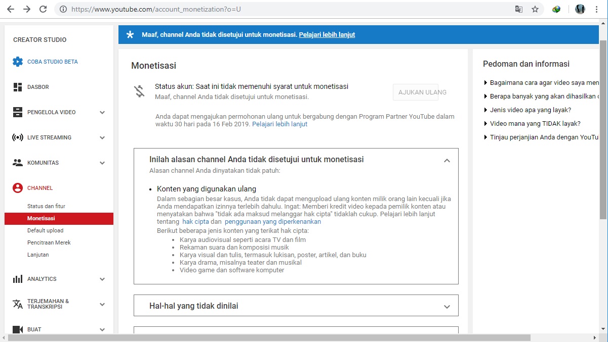Select Default upload in channel menu
Image resolution: width=608 pixels, height=342 pixels.
(46, 230)
